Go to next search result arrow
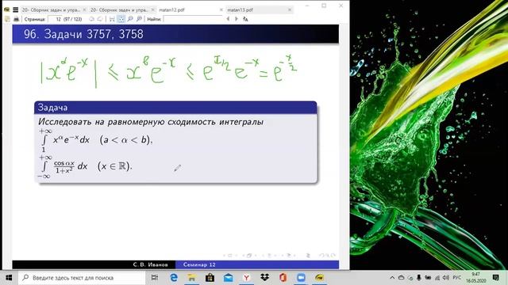The image size is (508, 285). (x=237, y=19)
